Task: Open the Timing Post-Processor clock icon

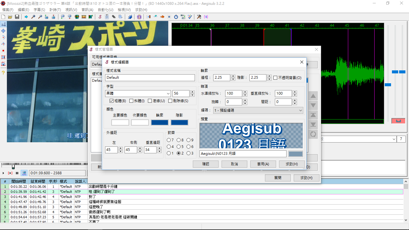Action: click(x=176, y=17)
